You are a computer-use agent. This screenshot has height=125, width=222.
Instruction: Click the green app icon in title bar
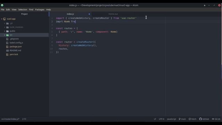coord(2,6)
